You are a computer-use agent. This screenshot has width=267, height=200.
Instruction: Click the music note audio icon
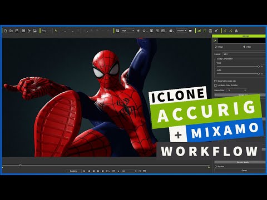pos(118,171)
